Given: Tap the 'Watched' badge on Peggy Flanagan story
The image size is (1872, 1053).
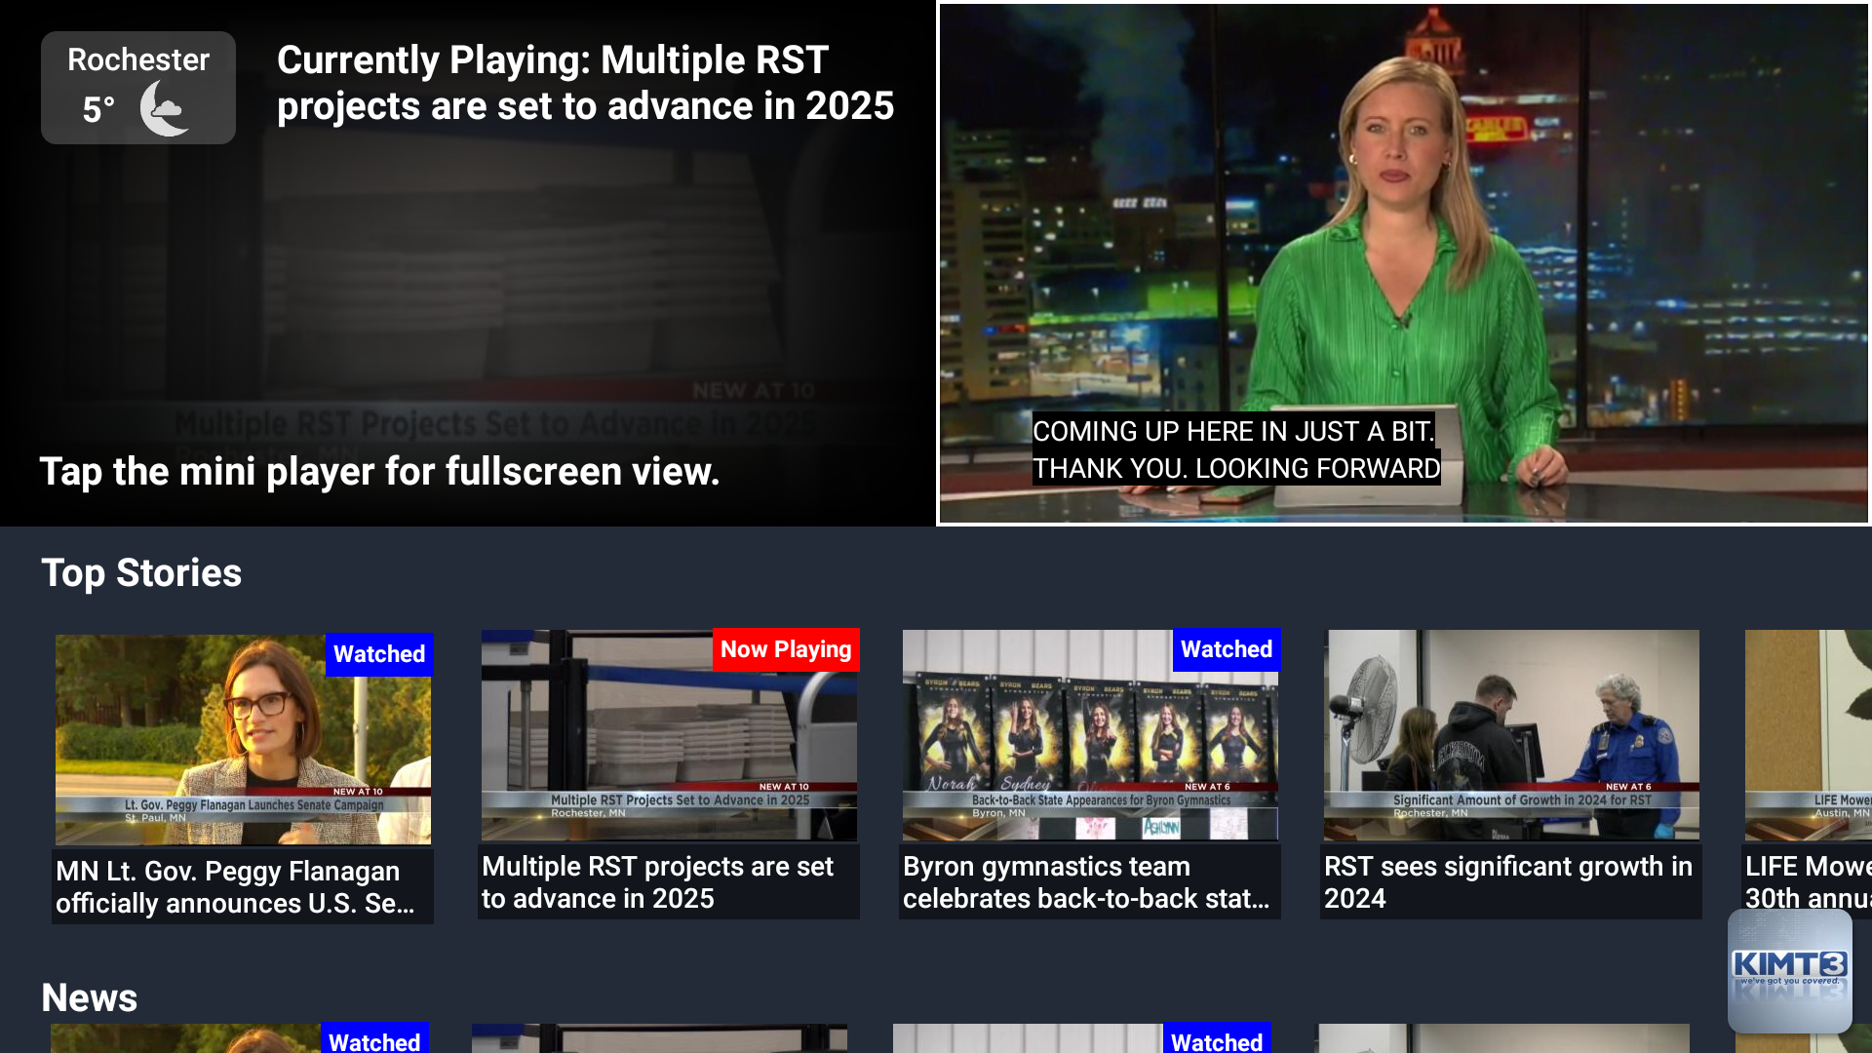Looking at the screenshot, I should click(x=378, y=653).
